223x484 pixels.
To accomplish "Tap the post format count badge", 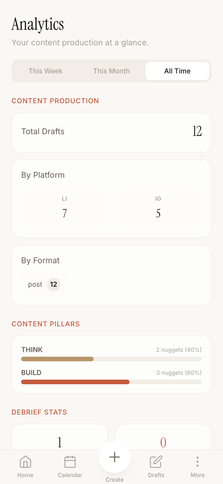I will 53,284.
